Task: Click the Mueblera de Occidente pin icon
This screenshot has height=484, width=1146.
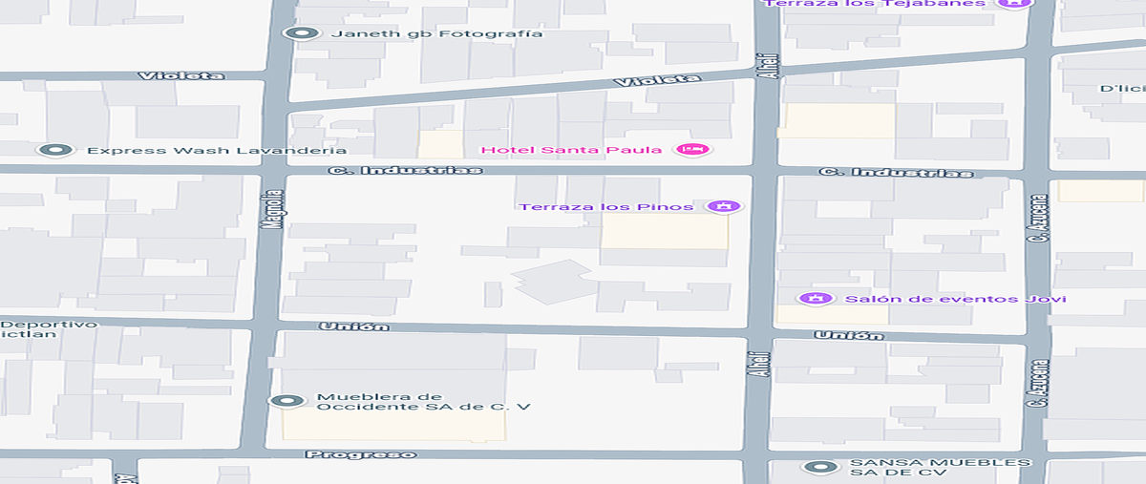Action: click(x=285, y=401)
